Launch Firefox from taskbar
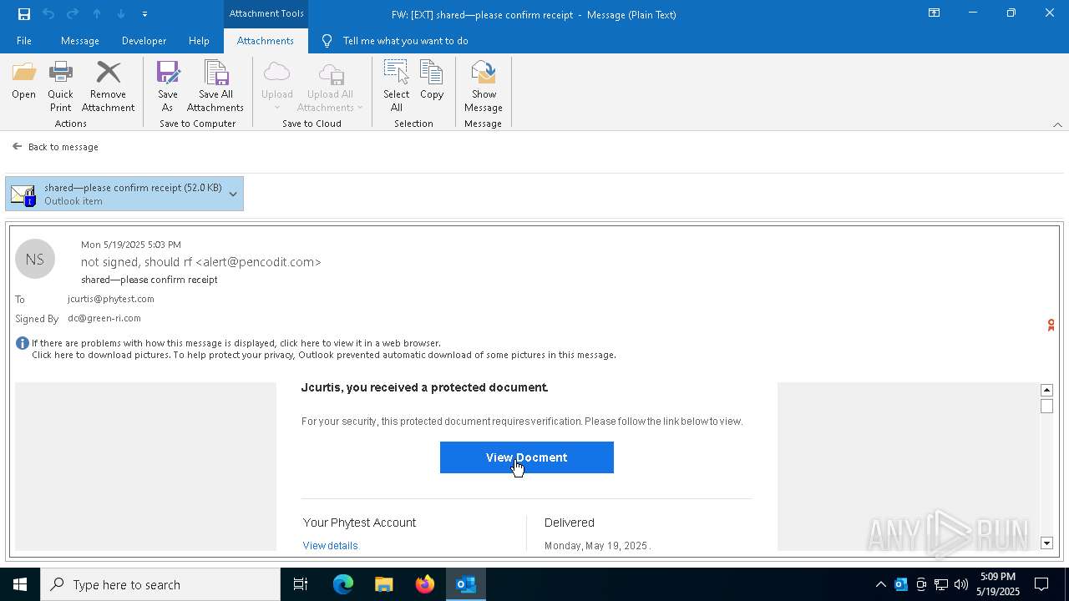Screen dimensions: 1069x601 pyautogui.click(x=425, y=584)
